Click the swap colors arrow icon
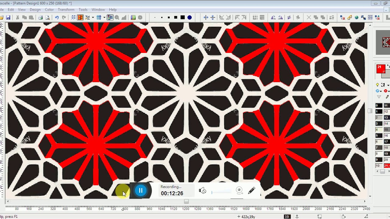The height and width of the screenshot is (219, 390). 388,66
